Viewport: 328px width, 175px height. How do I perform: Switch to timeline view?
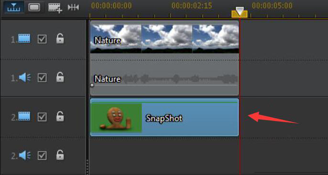[14, 7]
